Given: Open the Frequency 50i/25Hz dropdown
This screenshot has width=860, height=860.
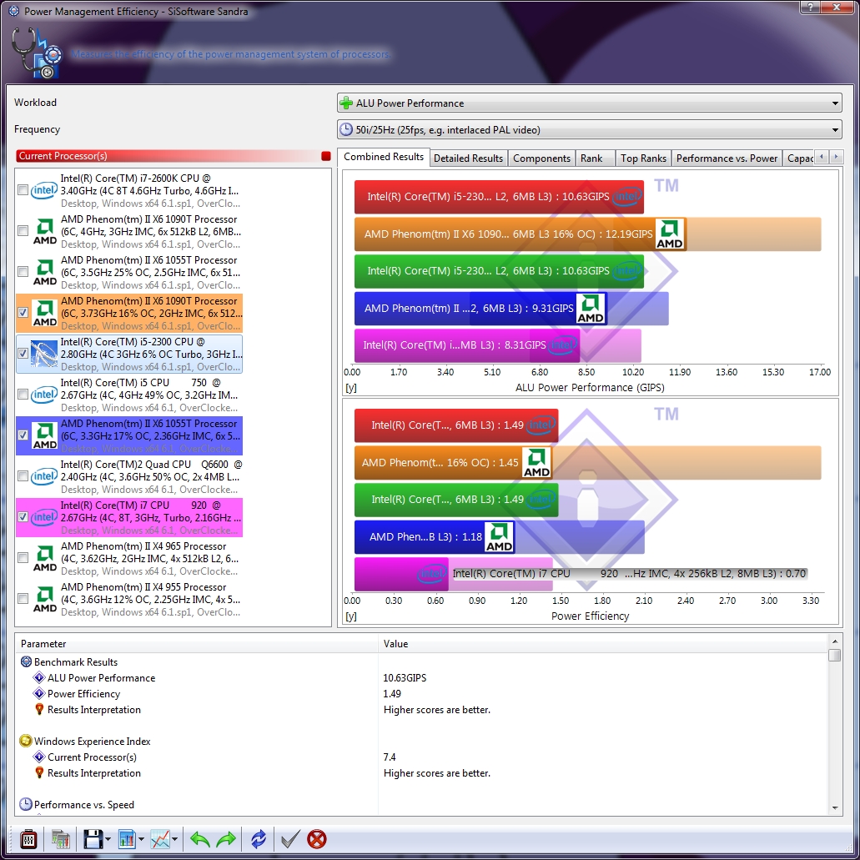Looking at the screenshot, I should point(589,130).
